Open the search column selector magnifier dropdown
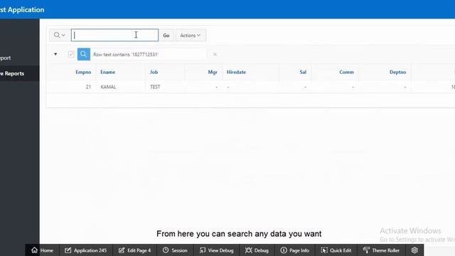Screen dimensions: 455x256 click(60, 35)
